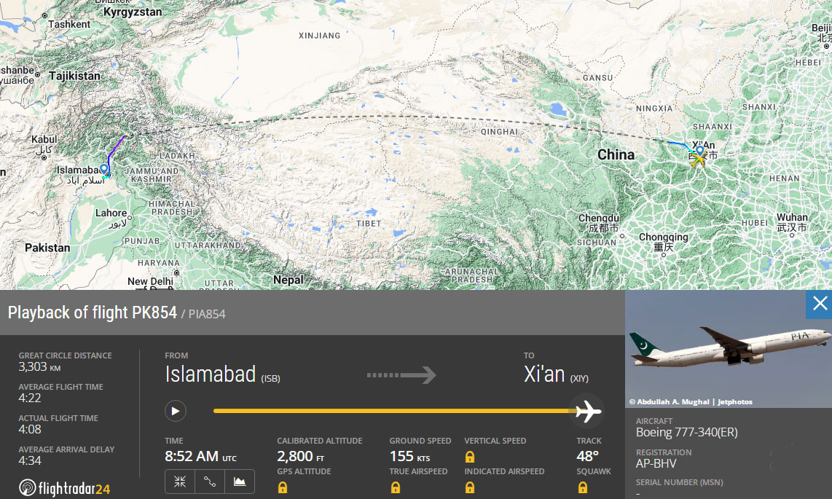Click the GPS Altitude lock icon
Viewport: 832px width, 499px height.
[x=282, y=487]
